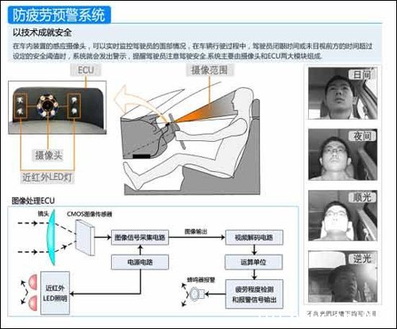Click the 防疲劳预警系统 title banner
Viewport: 397px width, 329px height.
pyautogui.click(x=60, y=15)
